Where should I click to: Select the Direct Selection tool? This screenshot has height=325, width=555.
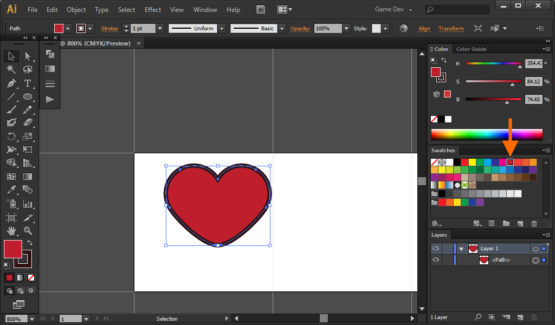pyautogui.click(x=28, y=56)
